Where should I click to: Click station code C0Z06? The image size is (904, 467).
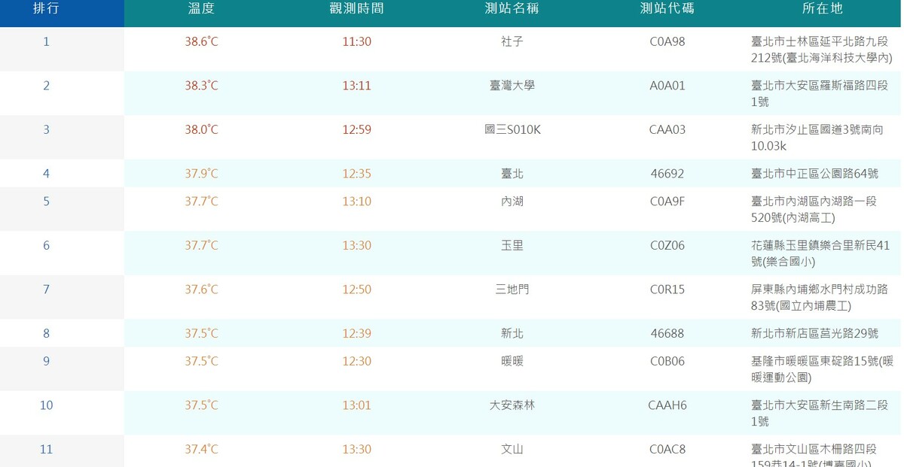pyautogui.click(x=667, y=246)
